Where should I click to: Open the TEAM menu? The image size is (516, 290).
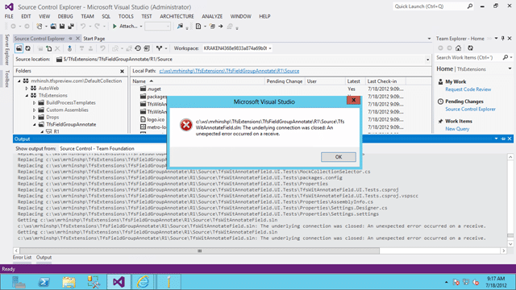87,16
